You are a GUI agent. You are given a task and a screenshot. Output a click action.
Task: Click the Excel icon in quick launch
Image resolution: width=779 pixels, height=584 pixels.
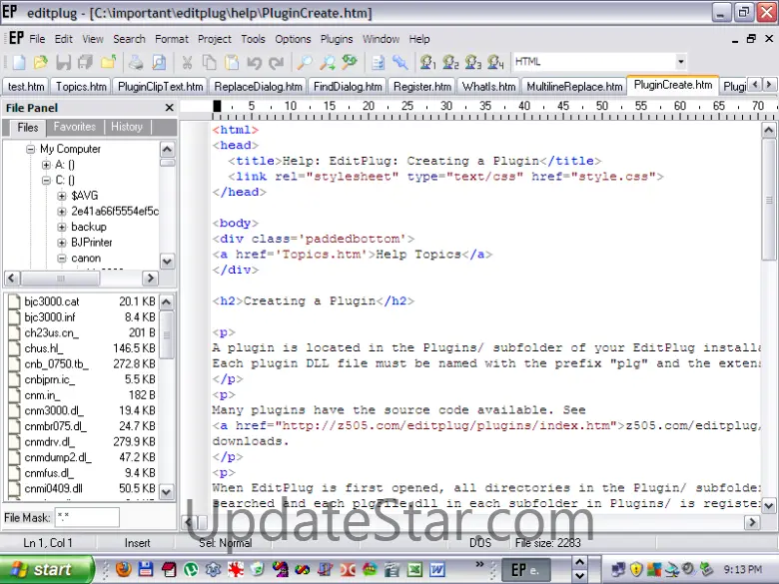[414, 569]
